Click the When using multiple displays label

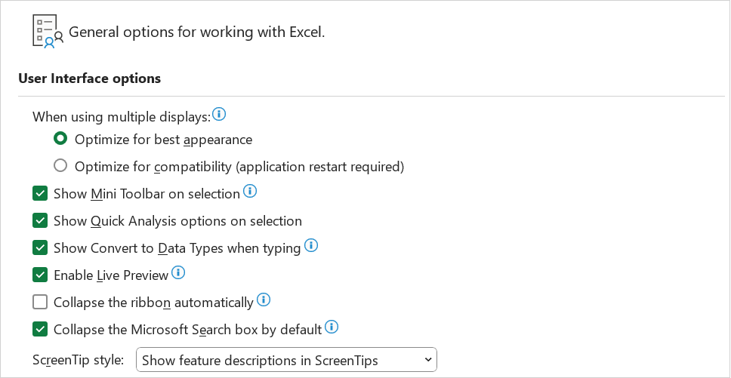[122, 117]
